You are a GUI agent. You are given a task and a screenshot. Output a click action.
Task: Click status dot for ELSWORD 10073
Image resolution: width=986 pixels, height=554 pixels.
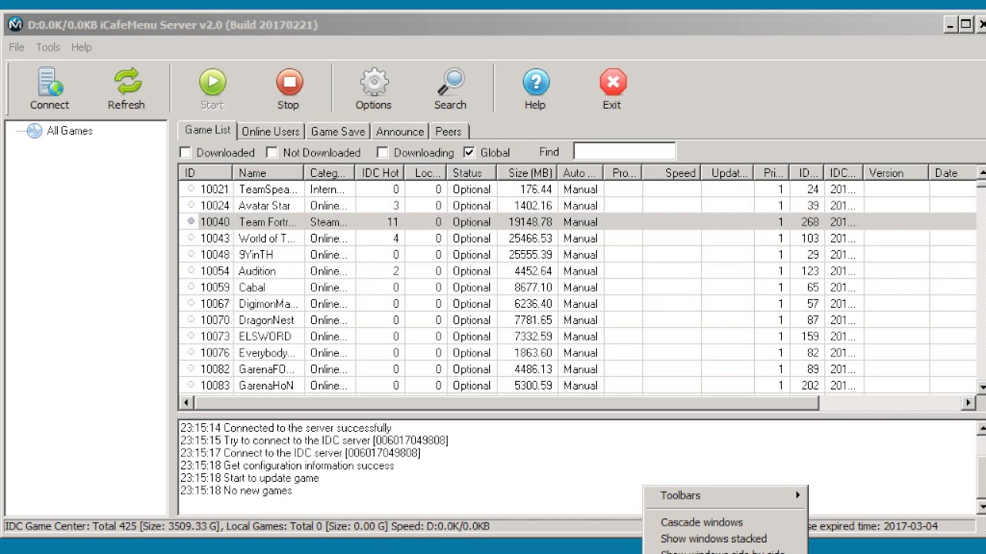coord(191,336)
